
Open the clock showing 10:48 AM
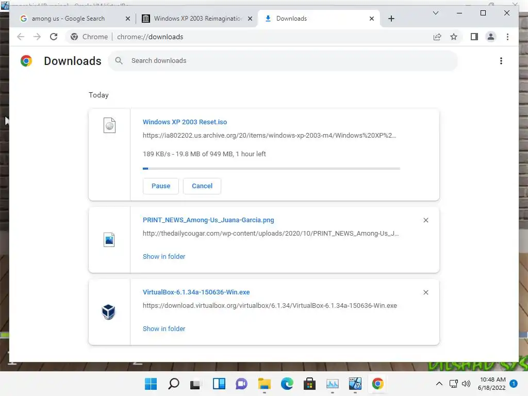click(491, 384)
